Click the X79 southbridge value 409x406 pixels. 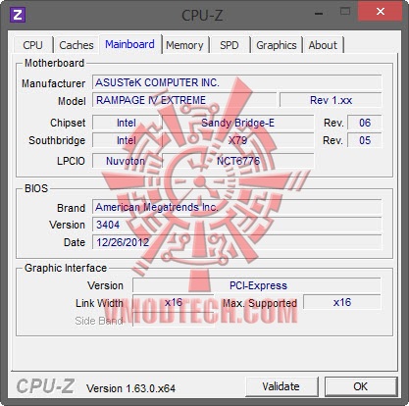(238, 140)
